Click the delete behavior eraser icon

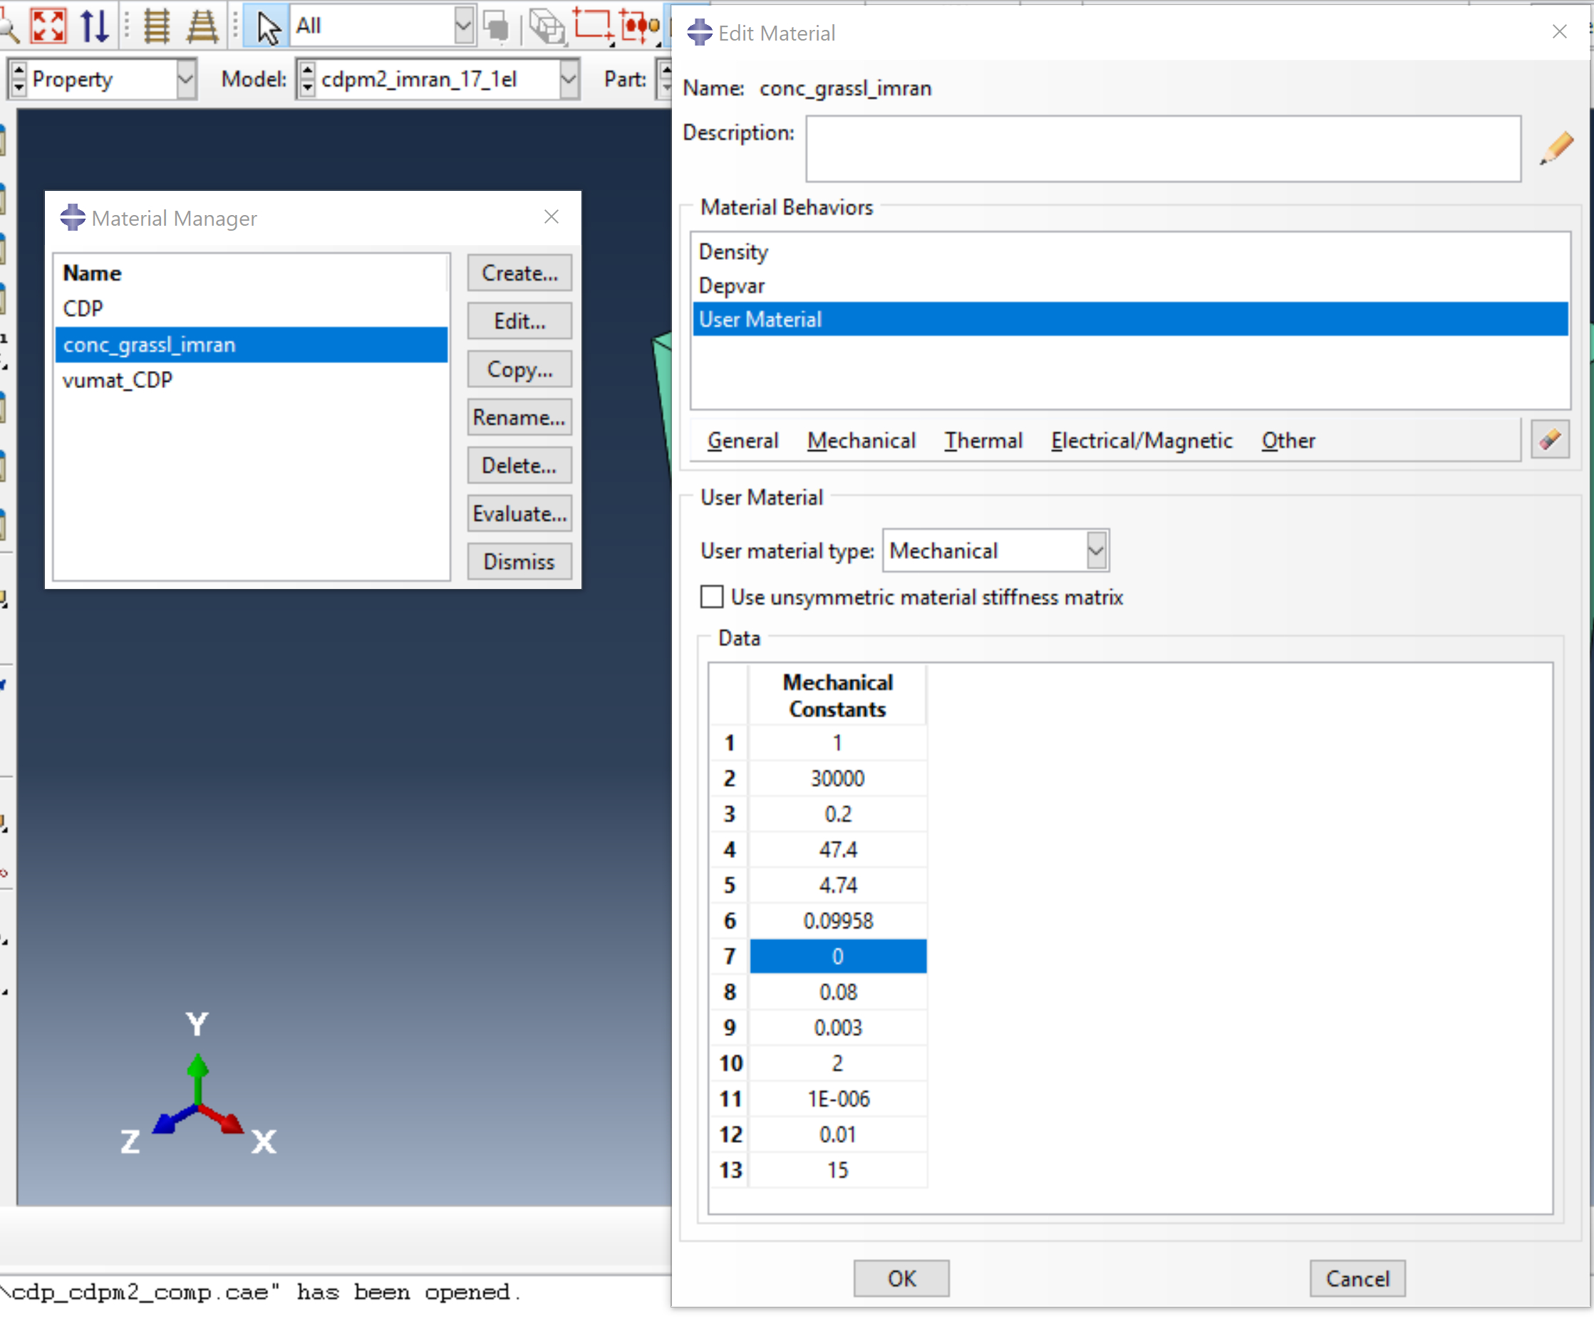point(1549,439)
